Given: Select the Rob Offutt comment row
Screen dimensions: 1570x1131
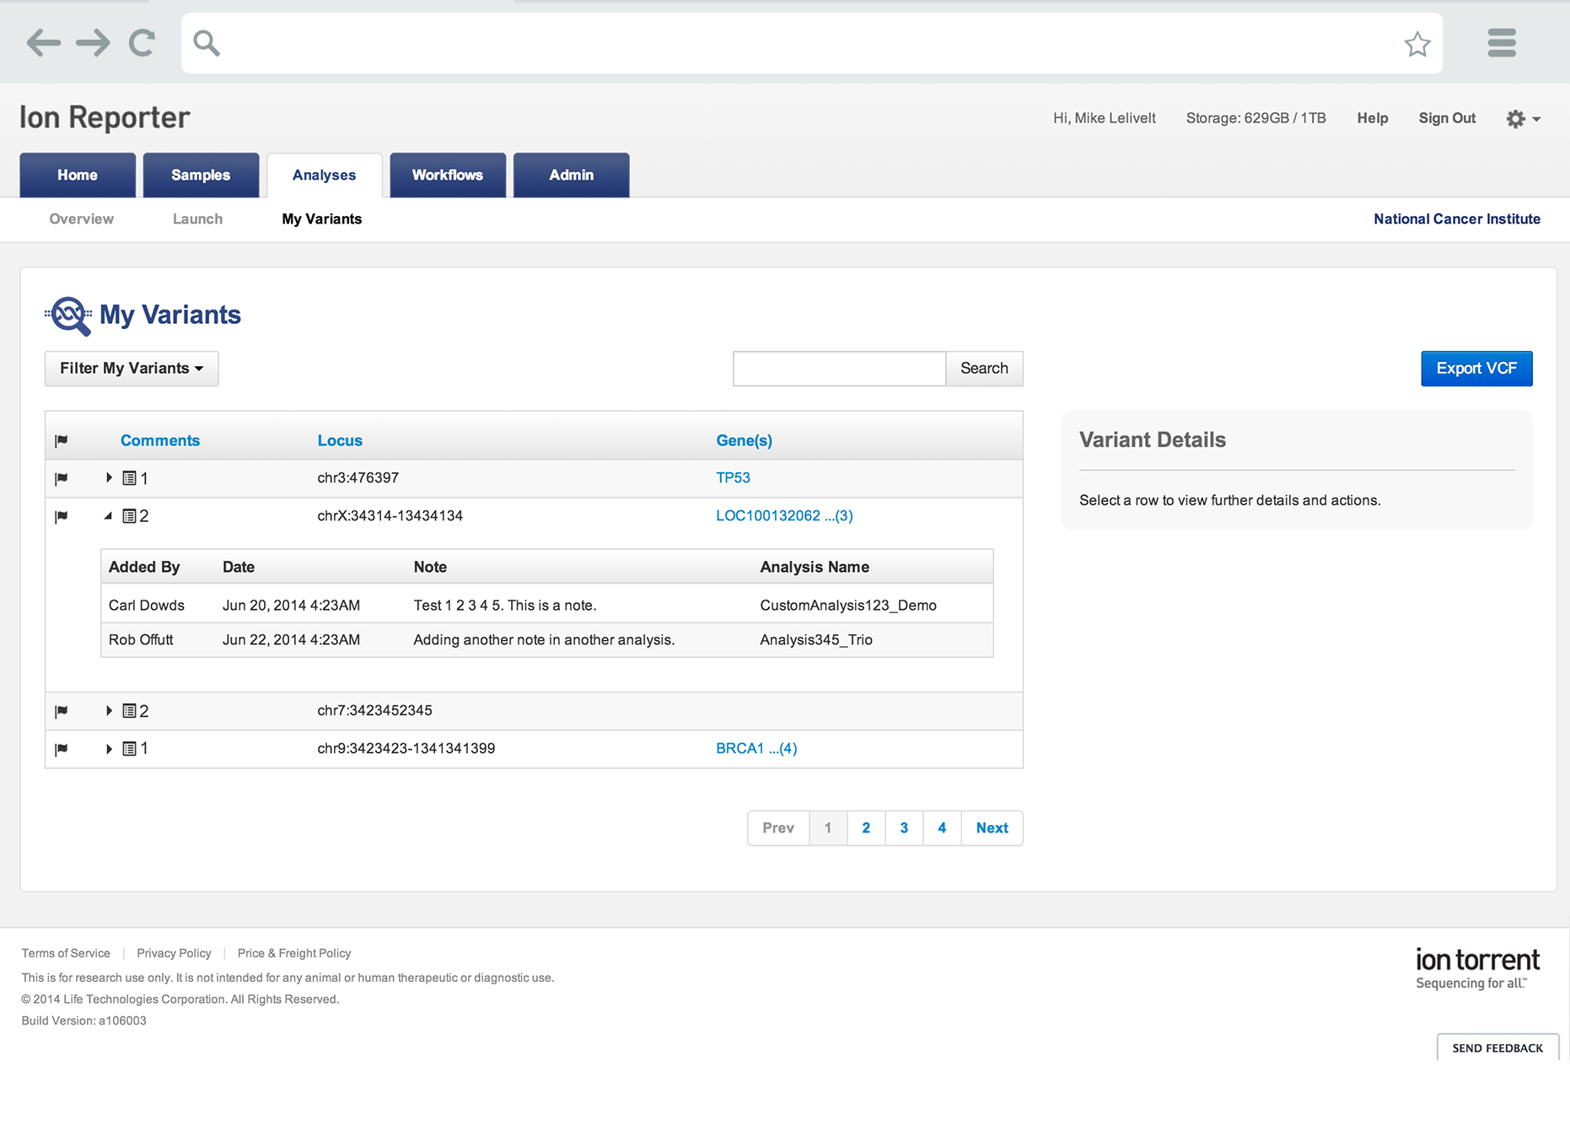Looking at the screenshot, I should (x=546, y=639).
